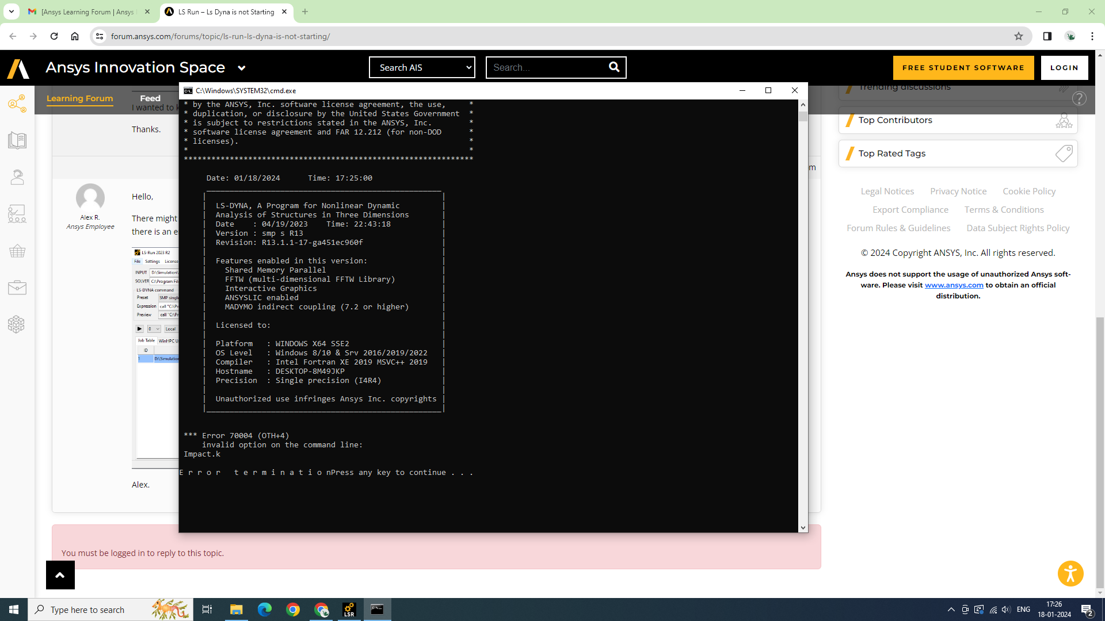Image resolution: width=1105 pixels, height=621 pixels.
Task: Open the tab search dropdown arrow
Action: click(11, 11)
